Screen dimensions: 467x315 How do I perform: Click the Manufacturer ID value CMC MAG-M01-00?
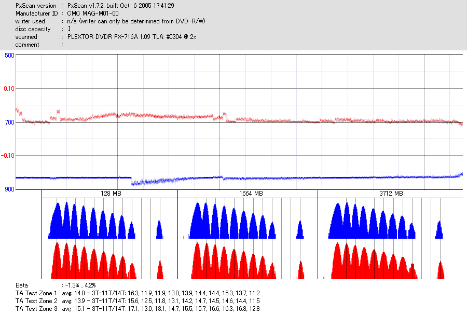pyautogui.click(x=93, y=13)
